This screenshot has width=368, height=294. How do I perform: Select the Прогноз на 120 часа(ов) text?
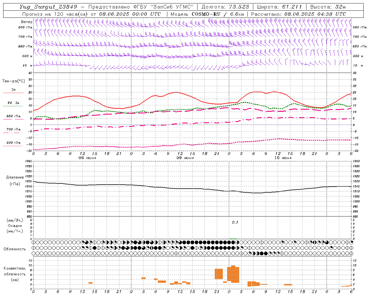pos(55,14)
